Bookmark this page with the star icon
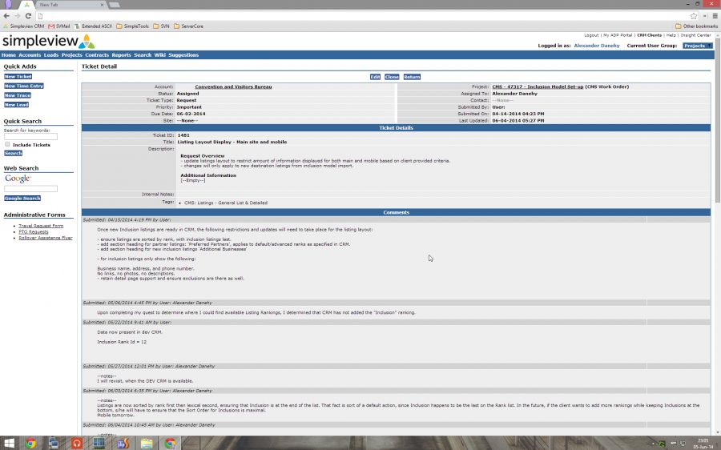 694,16
